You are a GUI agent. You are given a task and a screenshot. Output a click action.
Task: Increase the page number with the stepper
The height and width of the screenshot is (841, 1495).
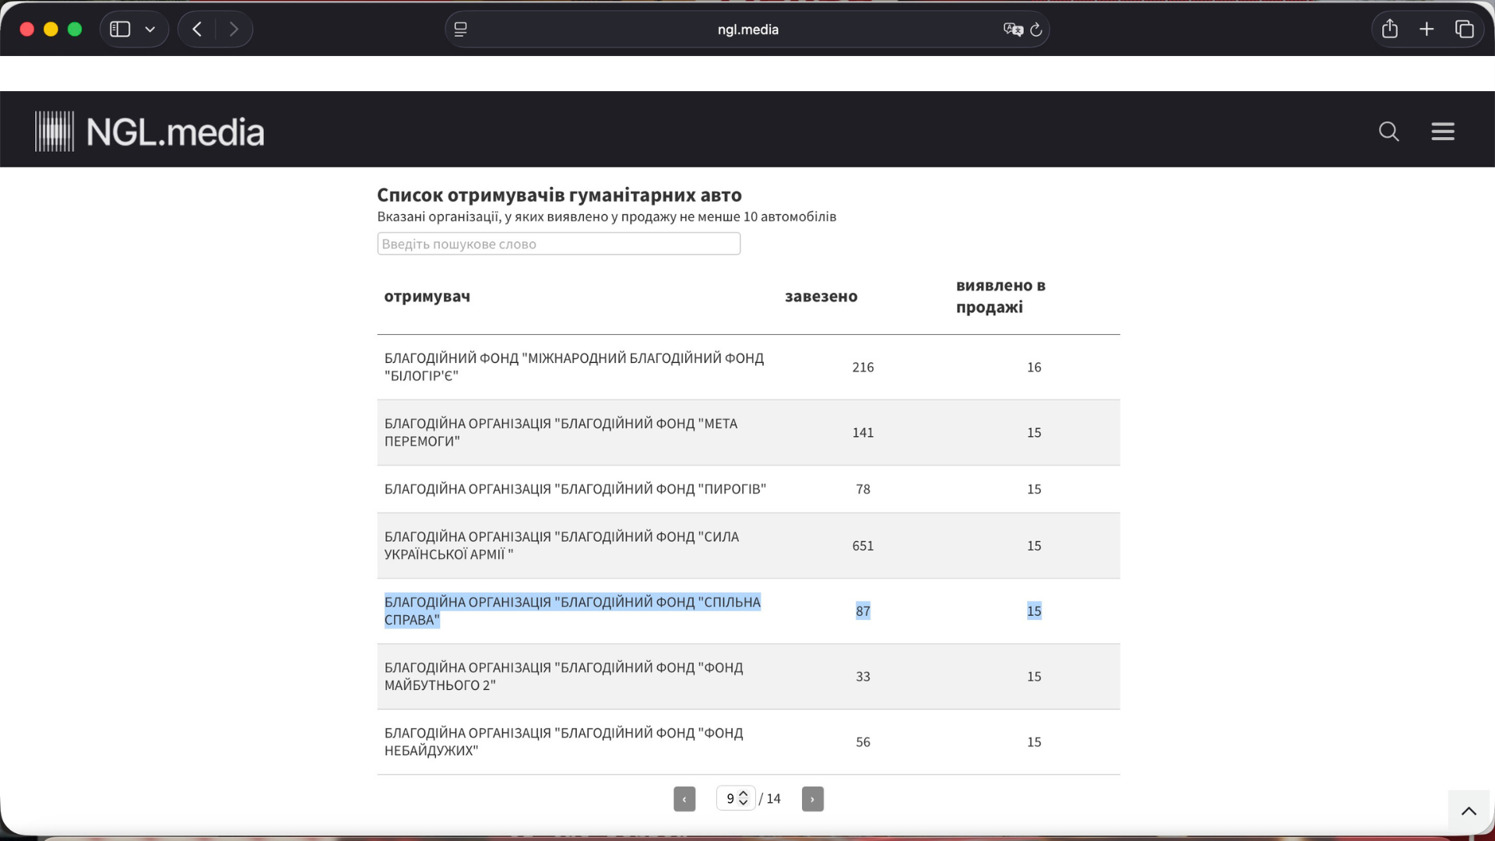point(744,793)
